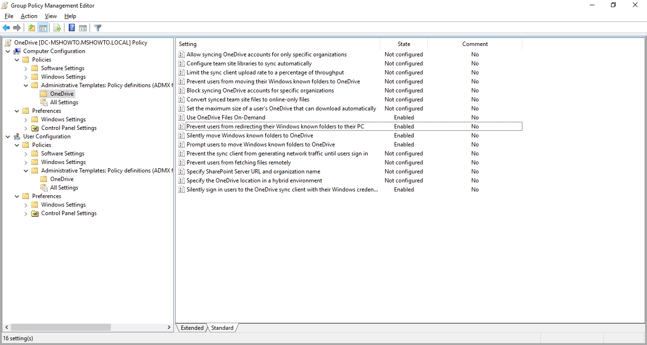Click the Back arrow toolbar icon
647x345 pixels.
[x=6, y=28]
